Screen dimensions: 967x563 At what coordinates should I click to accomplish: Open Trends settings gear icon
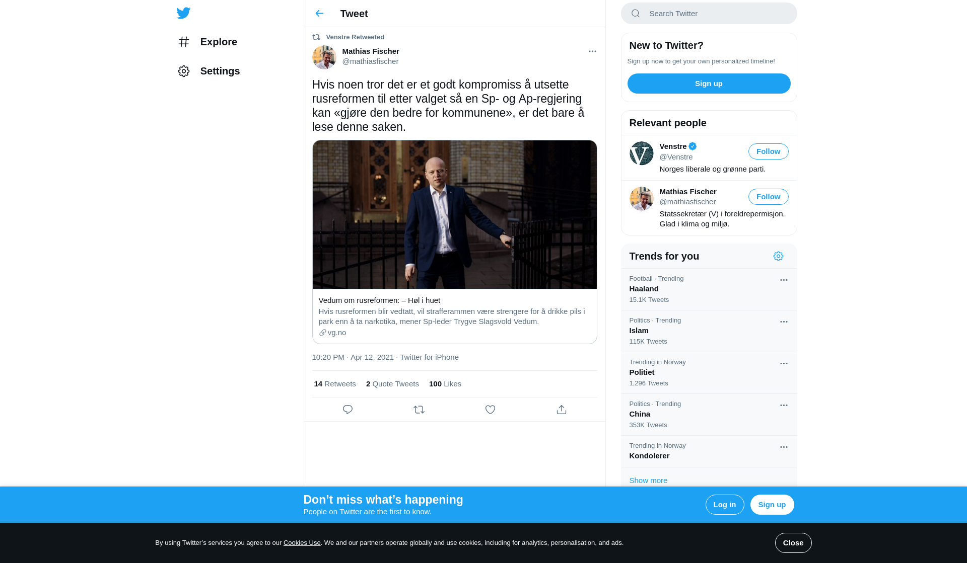[778, 256]
